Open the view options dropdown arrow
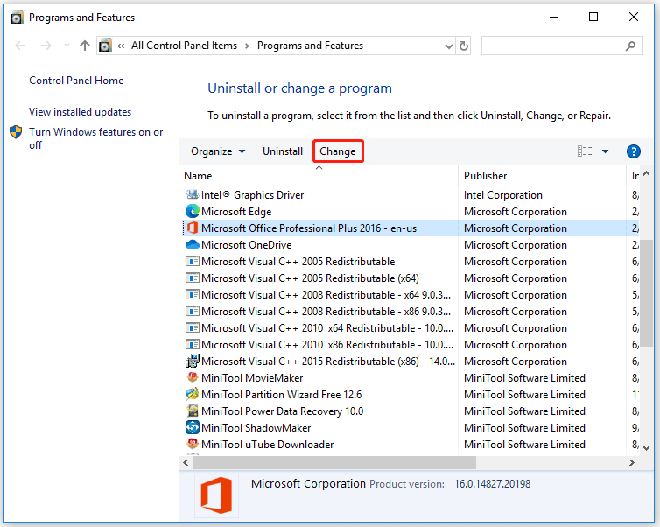This screenshot has height=527, width=660. point(605,151)
